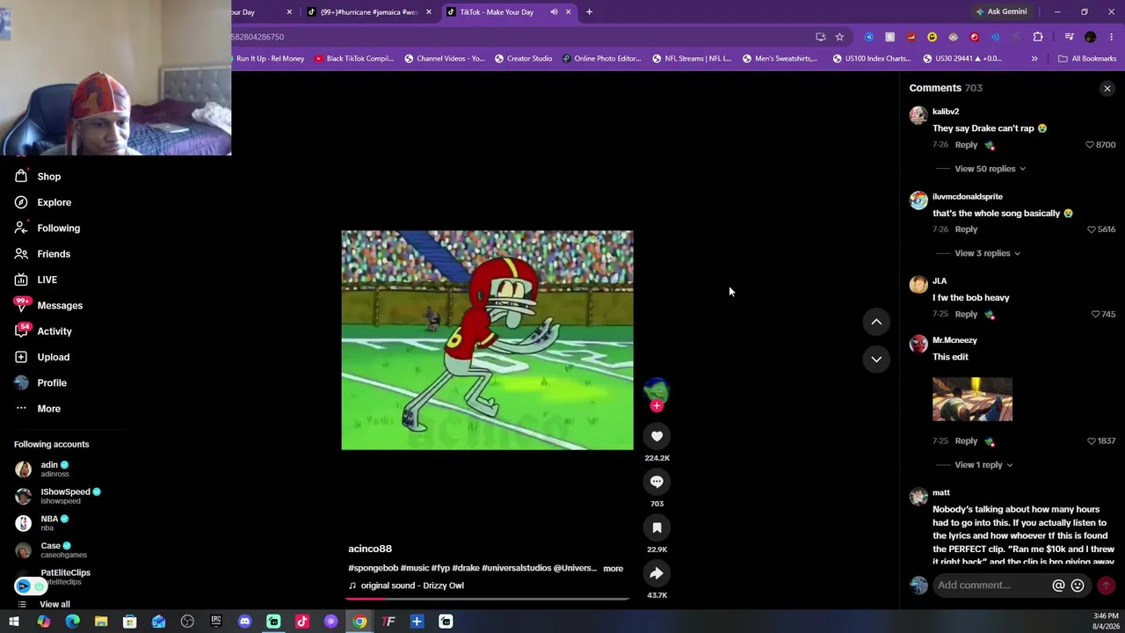Like Mr.Mcneezy's comment with 1837 likes

click(x=1092, y=441)
